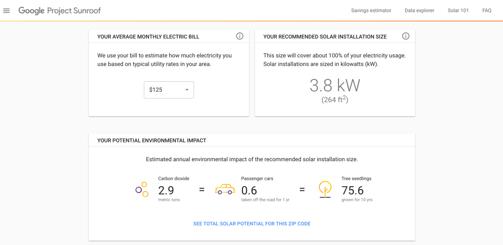This screenshot has width=503, height=245.
Task: Click the carbon dioxide molecules icon
Action: coord(142,190)
